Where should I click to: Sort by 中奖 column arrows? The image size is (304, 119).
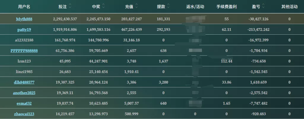104,6
